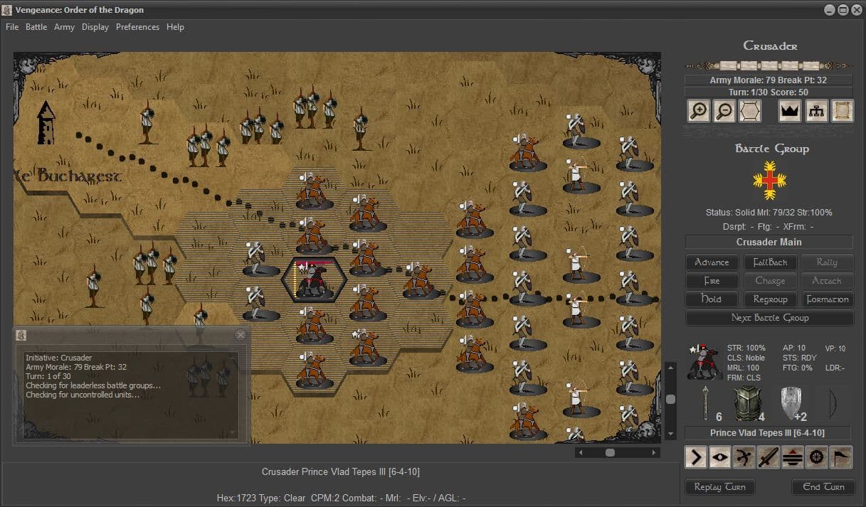Click the application icon in the title bar
The image size is (866, 507).
click(x=8, y=9)
